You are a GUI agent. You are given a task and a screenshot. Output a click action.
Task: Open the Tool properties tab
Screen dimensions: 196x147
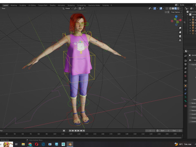click(x=185, y=56)
